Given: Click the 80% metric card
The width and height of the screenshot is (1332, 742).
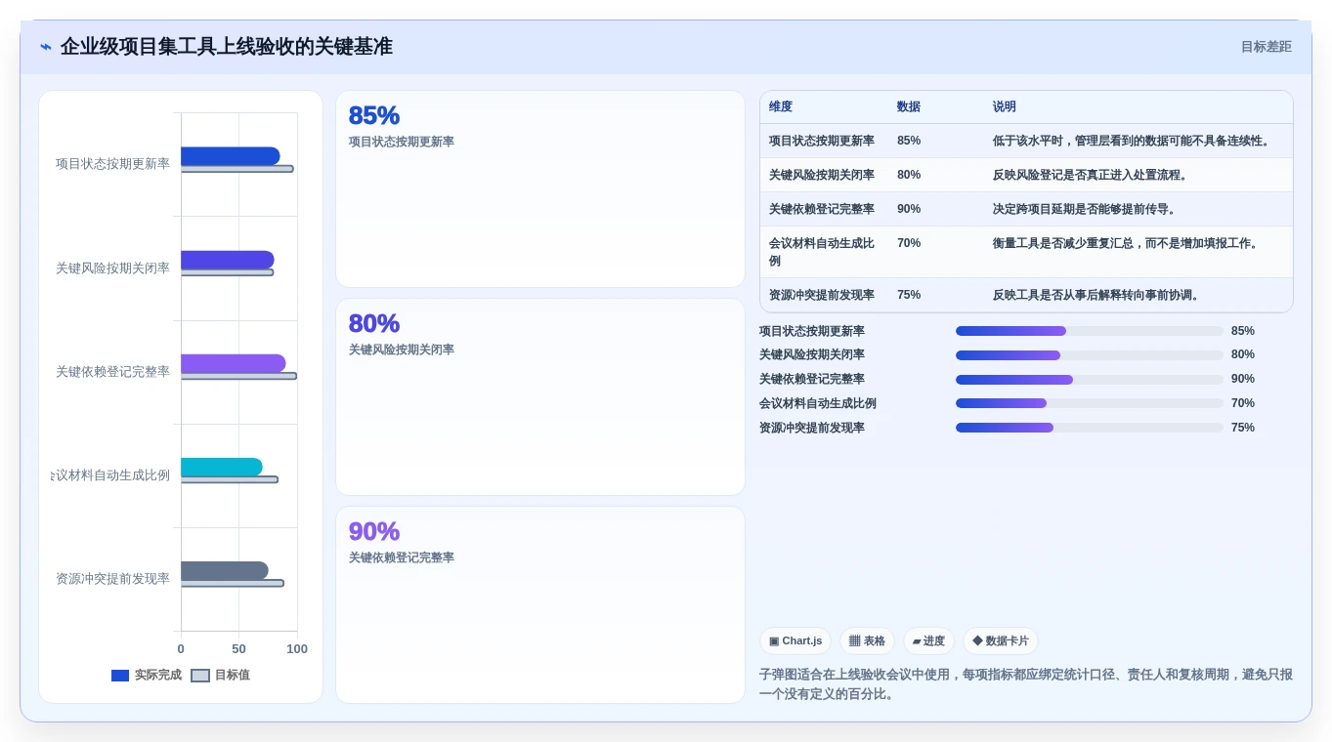Looking at the screenshot, I should click(x=540, y=396).
